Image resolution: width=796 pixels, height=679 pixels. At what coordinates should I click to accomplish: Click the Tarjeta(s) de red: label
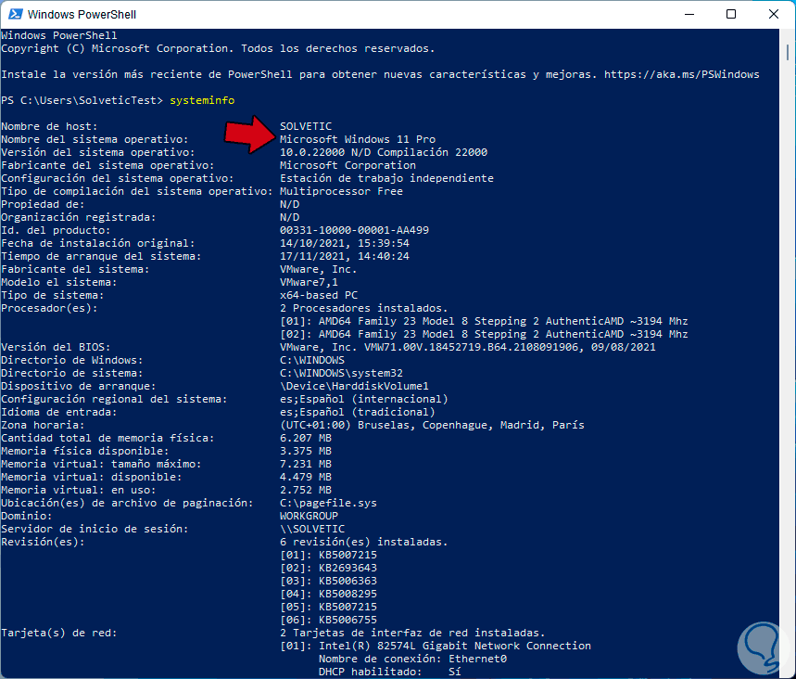pyautogui.click(x=59, y=633)
